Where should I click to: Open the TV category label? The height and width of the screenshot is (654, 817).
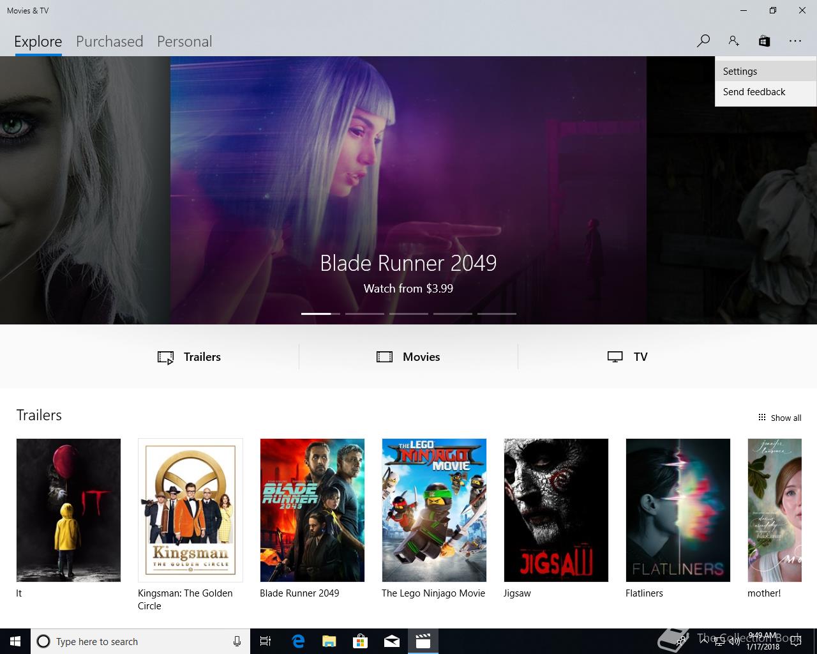[x=641, y=357]
